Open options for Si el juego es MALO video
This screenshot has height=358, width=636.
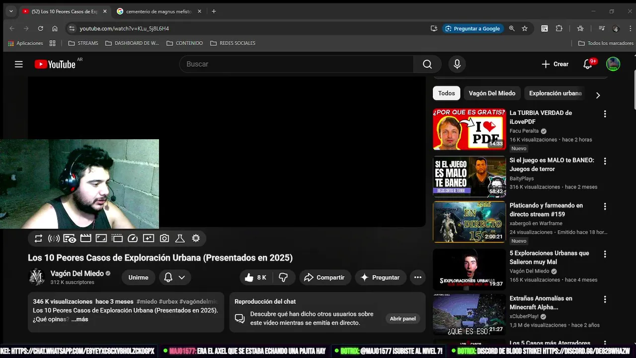(605, 161)
